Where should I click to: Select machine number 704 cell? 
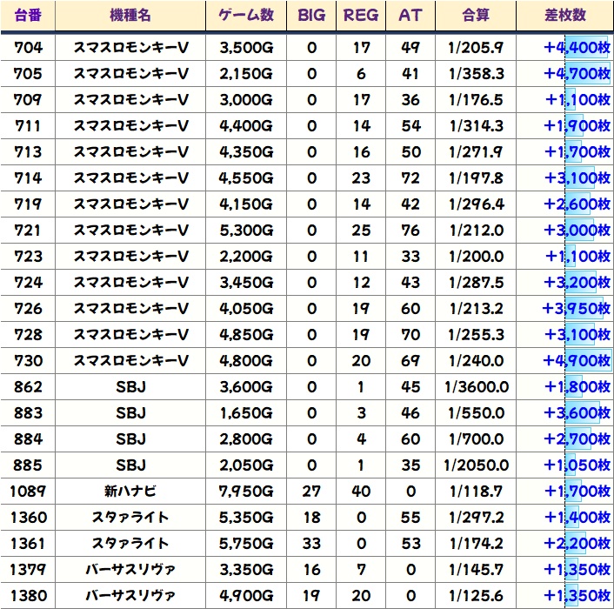point(28,47)
